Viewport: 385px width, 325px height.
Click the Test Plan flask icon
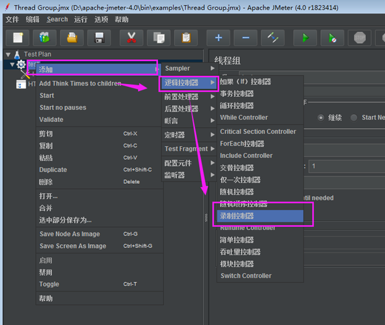coord(17,54)
